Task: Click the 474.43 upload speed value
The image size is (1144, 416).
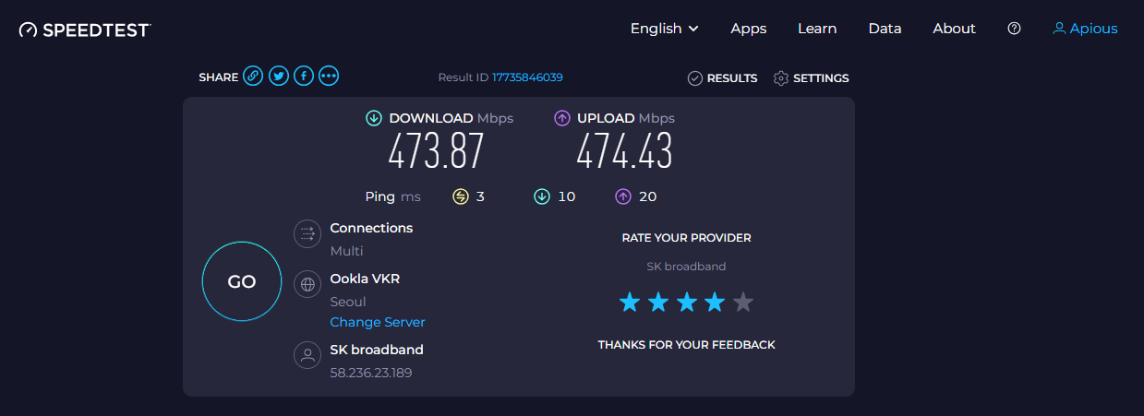Action: pos(624,151)
